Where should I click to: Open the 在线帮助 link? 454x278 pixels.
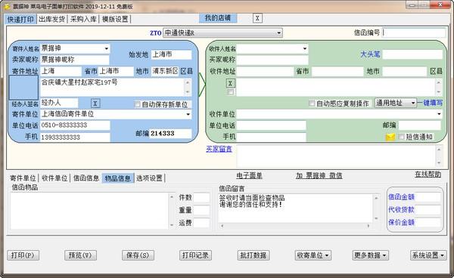[x=428, y=175]
